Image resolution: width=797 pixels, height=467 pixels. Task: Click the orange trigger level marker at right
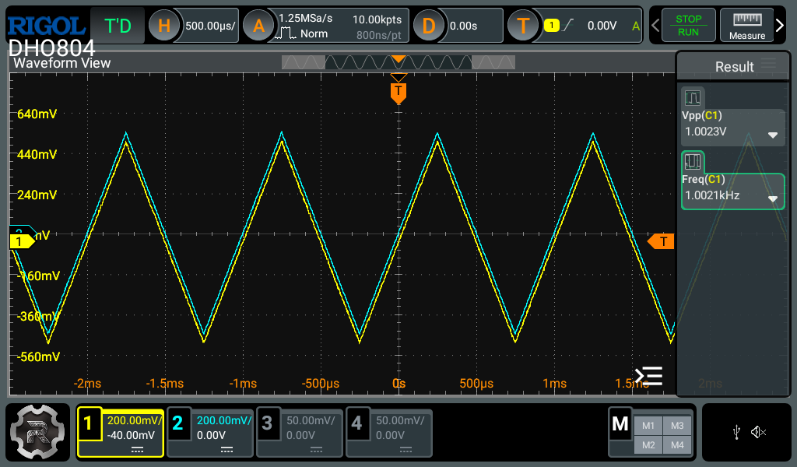(x=661, y=241)
